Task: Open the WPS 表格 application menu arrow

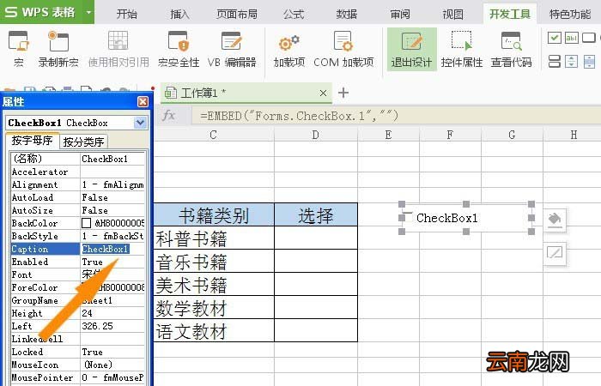Action: point(88,12)
